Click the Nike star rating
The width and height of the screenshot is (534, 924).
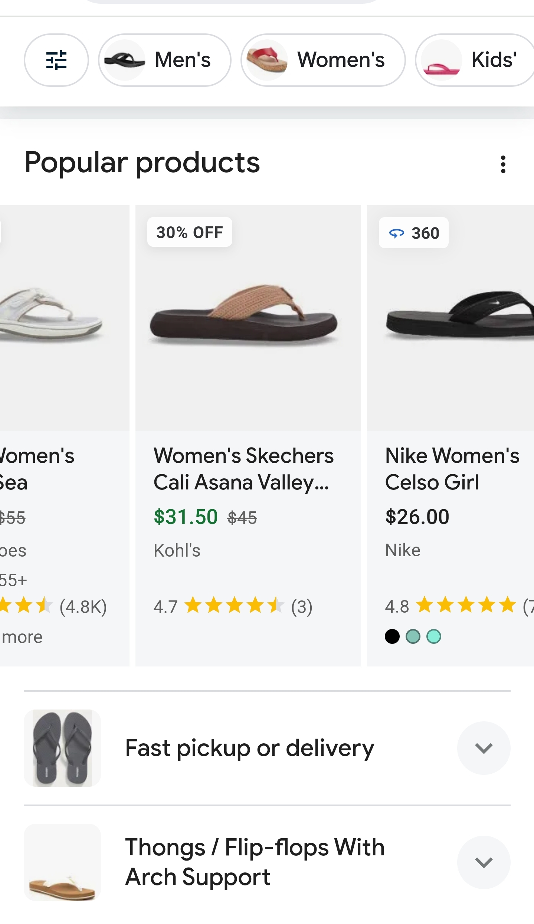tap(466, 606)
